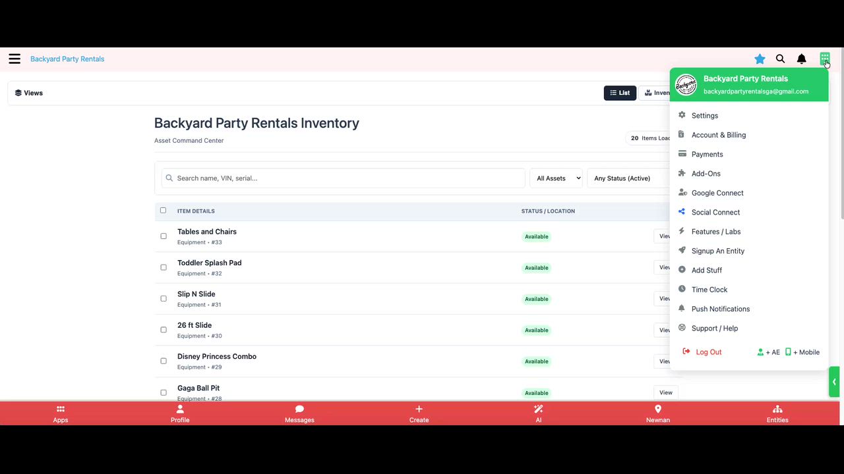Image resolution: width=844 pixels, height=474 pixels.
Task: Click the blue star favorites icon
Action: pos(760,59)
